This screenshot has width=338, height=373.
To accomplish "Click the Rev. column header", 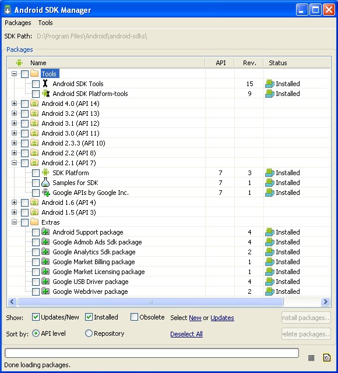I will click(249, 63).
